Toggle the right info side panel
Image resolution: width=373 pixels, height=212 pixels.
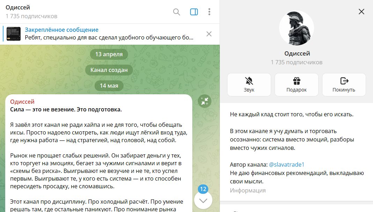pos(194,12)
